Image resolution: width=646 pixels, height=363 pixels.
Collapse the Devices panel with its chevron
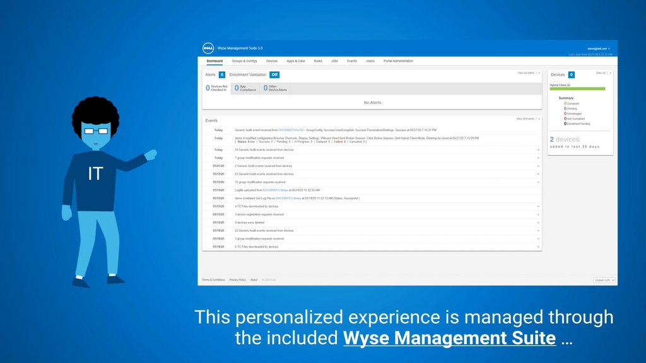(x=610, y=73)
